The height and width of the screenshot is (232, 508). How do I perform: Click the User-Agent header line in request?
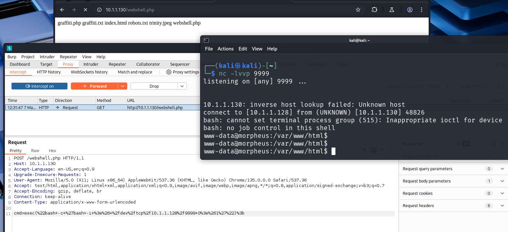coord(160,180)
